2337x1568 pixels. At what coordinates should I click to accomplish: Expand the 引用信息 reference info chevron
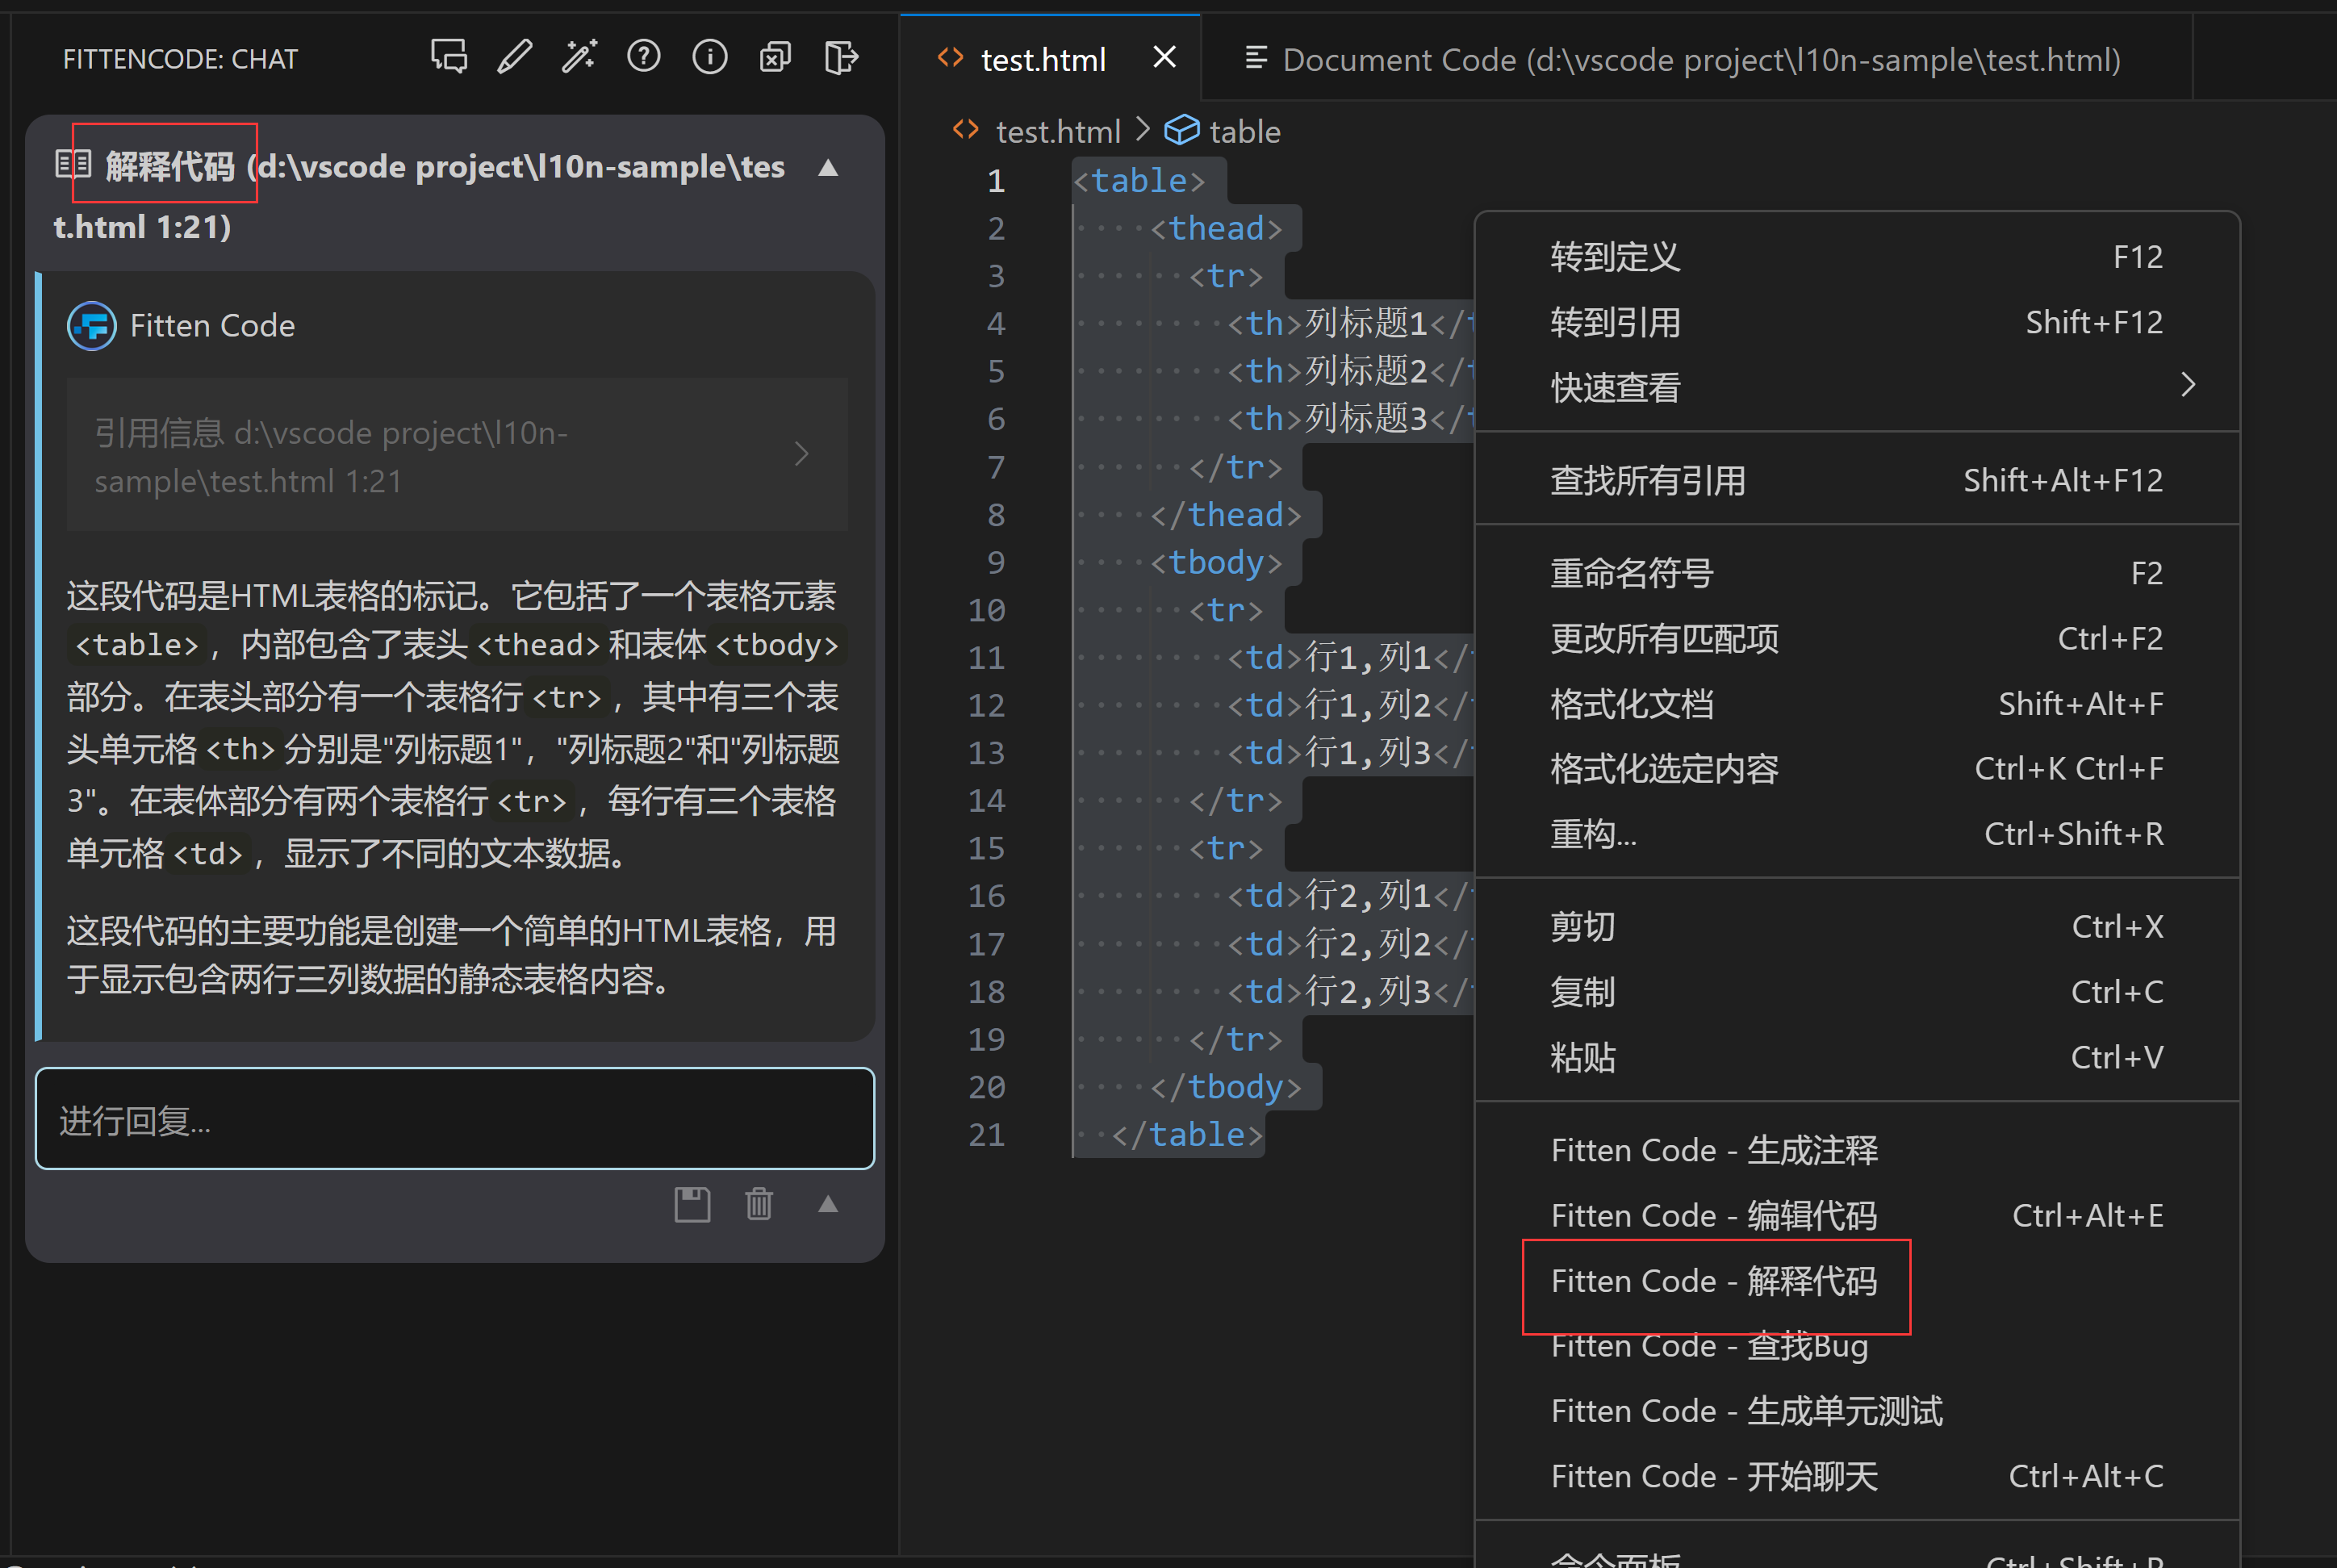802,453
